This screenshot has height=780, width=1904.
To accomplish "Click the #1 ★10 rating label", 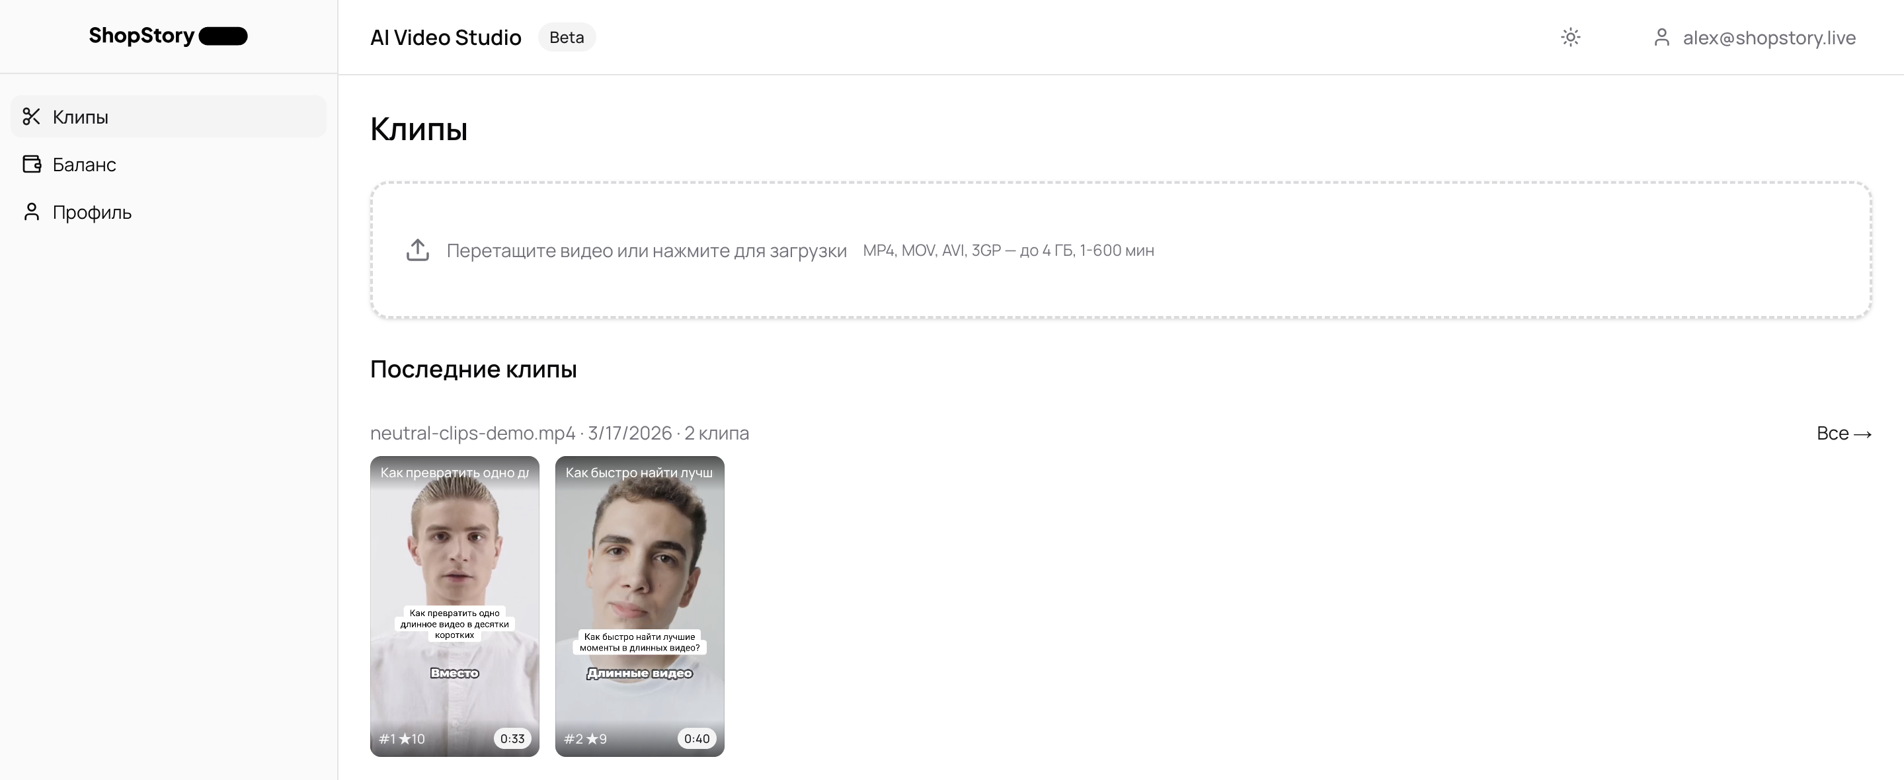I will point(402,738).
